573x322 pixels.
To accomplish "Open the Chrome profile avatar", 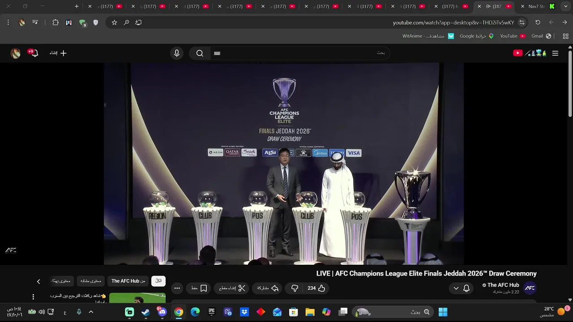I will tap(21, 22).
